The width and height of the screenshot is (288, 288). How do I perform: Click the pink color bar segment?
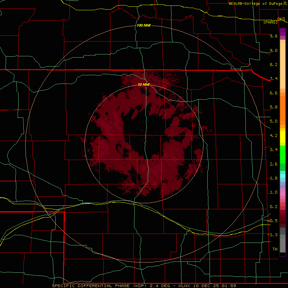[x=283, y=194]
